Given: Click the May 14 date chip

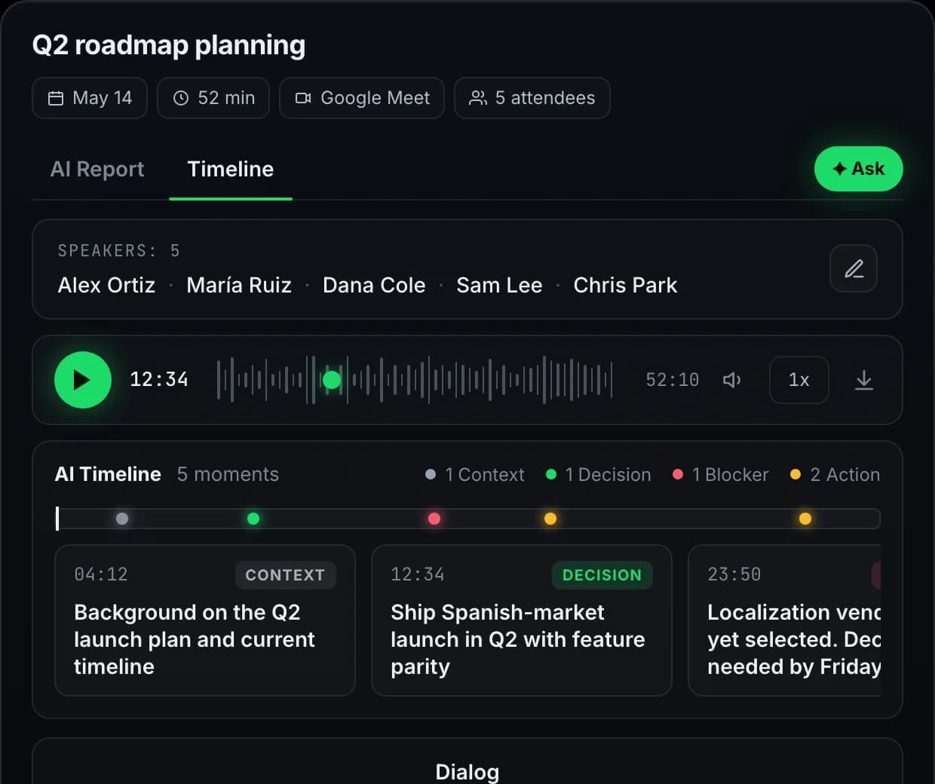Looking at the screenshot, I should click(90, 98).
